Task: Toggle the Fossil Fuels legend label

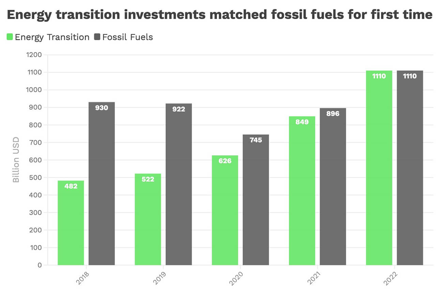Action: (127, 37)
